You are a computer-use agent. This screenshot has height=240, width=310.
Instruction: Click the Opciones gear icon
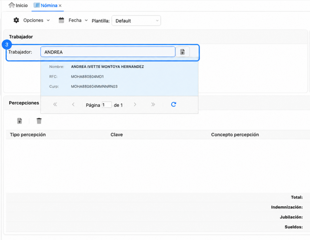pyautogui.click(x=16, y=20)
